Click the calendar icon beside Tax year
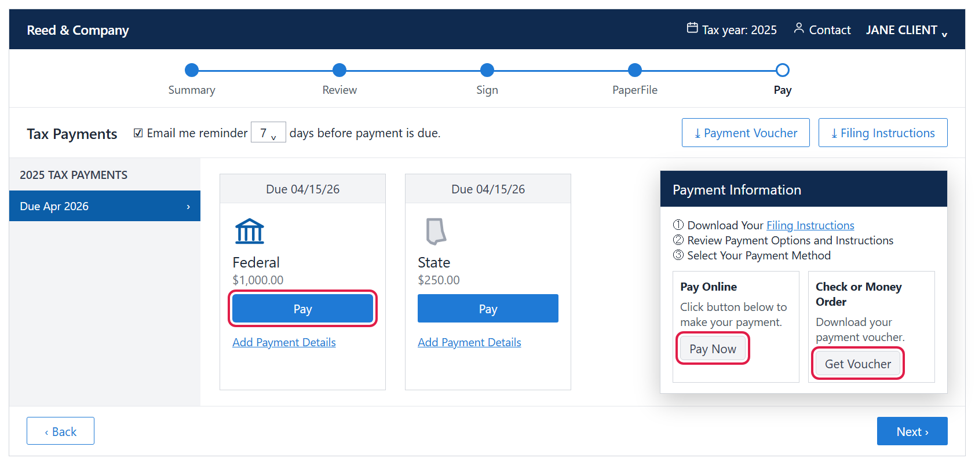The image size is (975, 469). pyautogui.click(x=692, y=28)
